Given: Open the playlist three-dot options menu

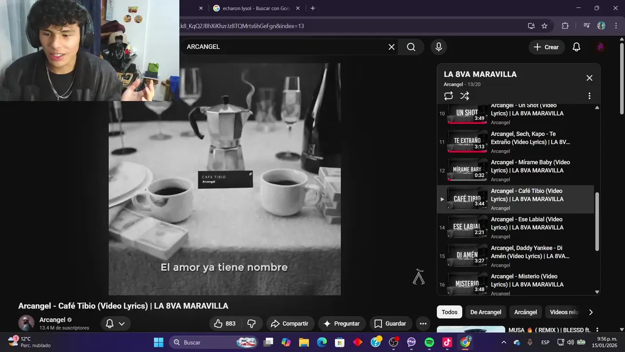Looking at the screenshot, I should tap(589, 96).
